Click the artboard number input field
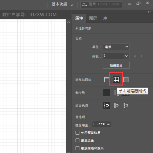Screen dimensions: 153x153 click(113, 56)
